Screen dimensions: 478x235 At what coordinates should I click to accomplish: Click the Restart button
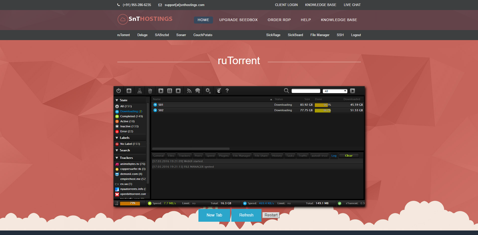pyautogui.click(x=271, y=215)
